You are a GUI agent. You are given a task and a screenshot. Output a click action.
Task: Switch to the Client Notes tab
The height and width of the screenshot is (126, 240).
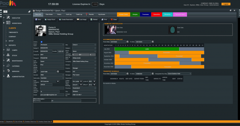tap(49, 14)
